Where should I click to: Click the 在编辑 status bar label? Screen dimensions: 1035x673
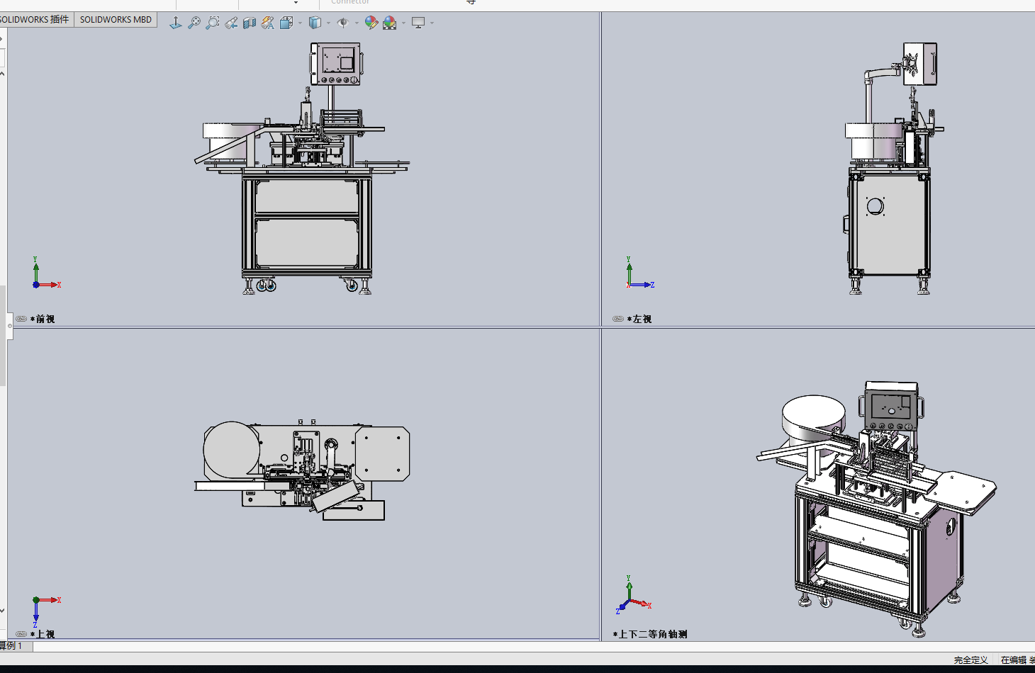[x=1014, y=660]
